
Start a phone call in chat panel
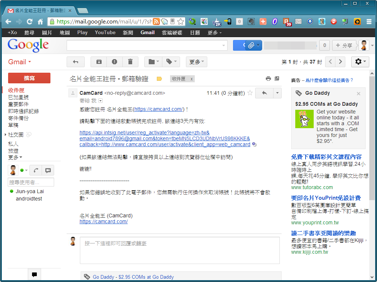coord(36,170)
